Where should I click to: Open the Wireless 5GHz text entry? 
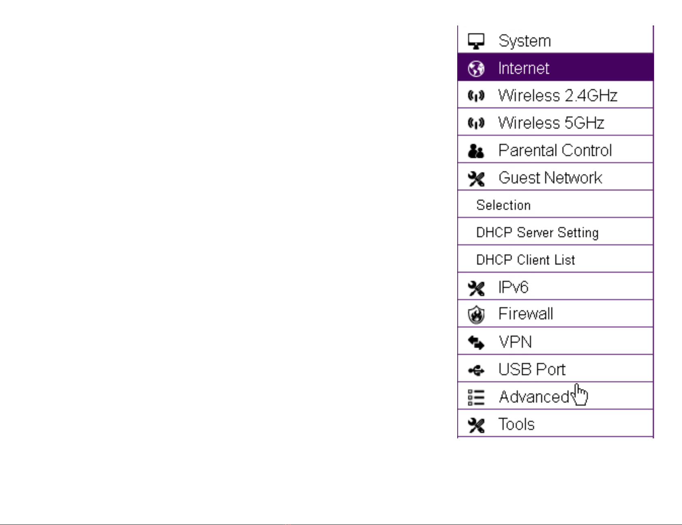(x=551, y=123)
